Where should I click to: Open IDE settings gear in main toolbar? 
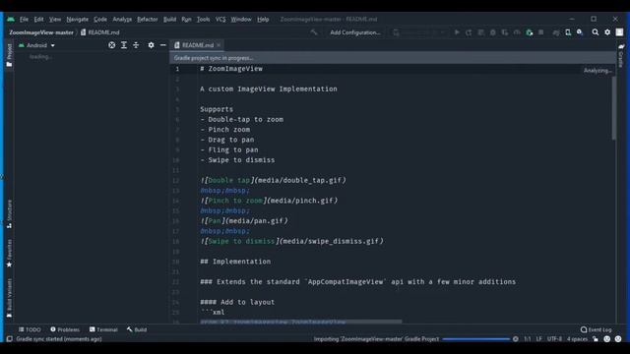[607, 32]
